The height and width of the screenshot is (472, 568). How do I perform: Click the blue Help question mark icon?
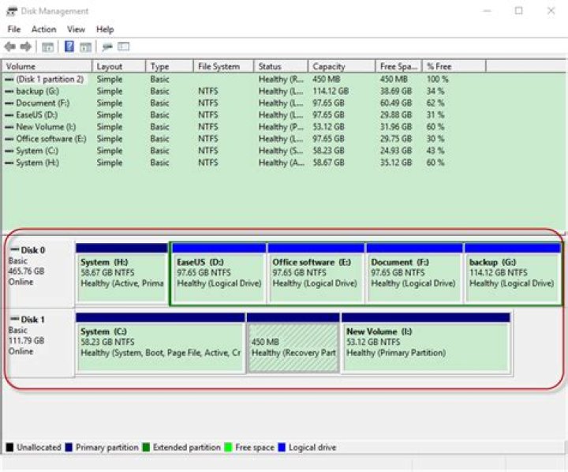click(x=69, y=47)
